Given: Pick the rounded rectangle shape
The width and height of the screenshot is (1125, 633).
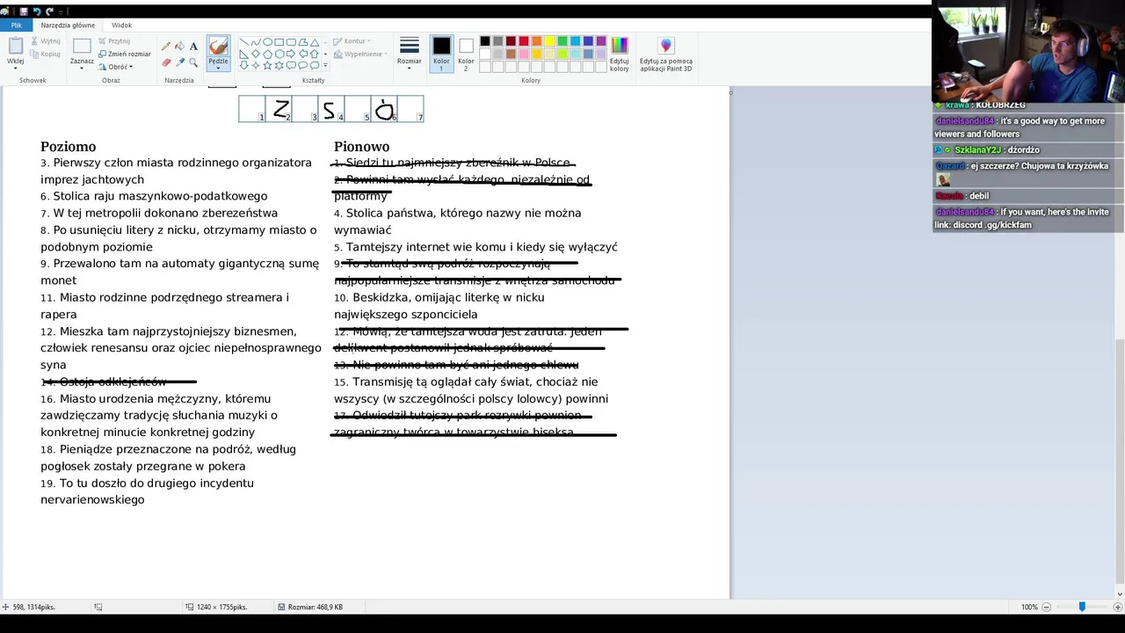Looking at the screenshot, I should click(x=291, y=42).
